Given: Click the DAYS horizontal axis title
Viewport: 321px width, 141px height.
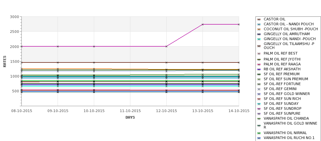Looking at the screenshot, I should [x=130, y=118].
